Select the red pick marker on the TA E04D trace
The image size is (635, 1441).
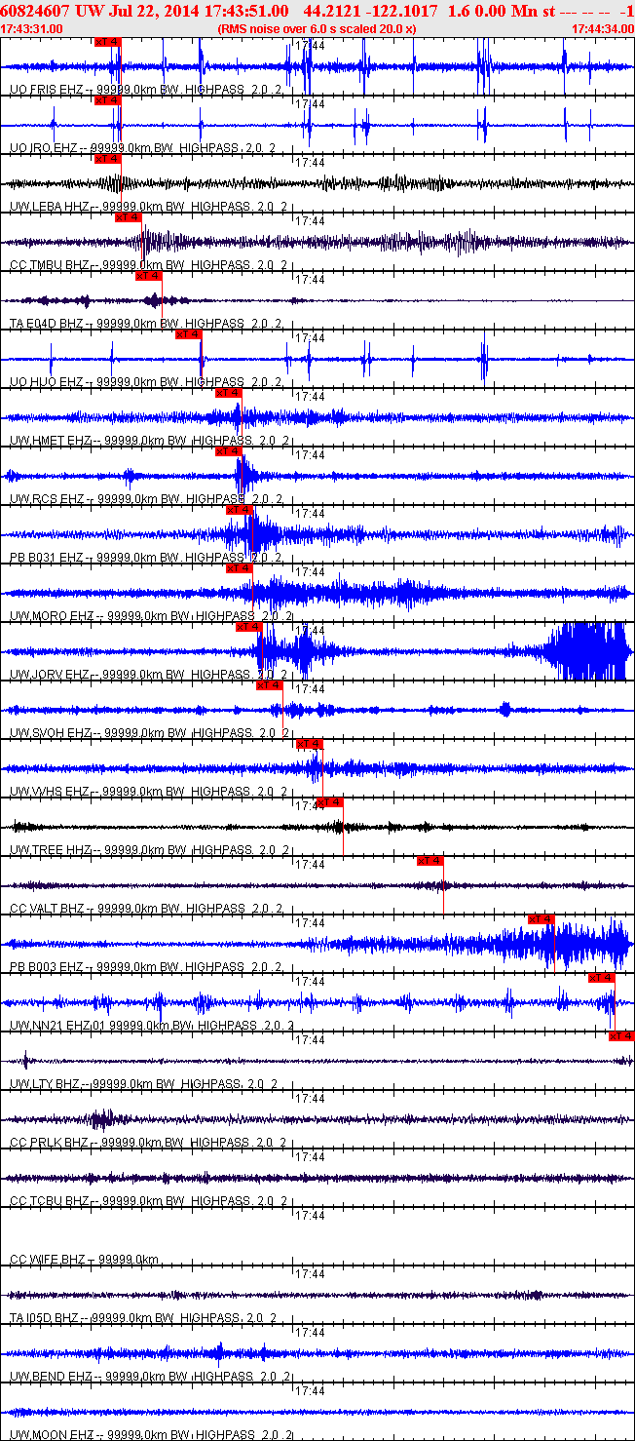point(148,276)
